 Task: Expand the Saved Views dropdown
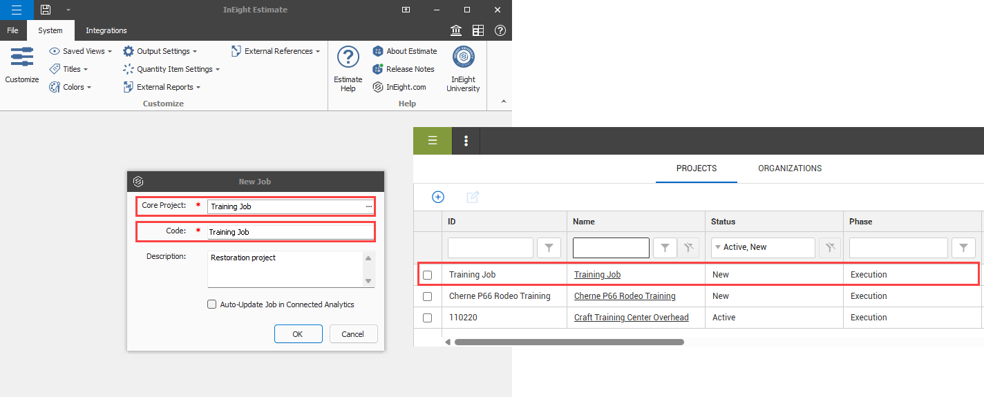82,51
